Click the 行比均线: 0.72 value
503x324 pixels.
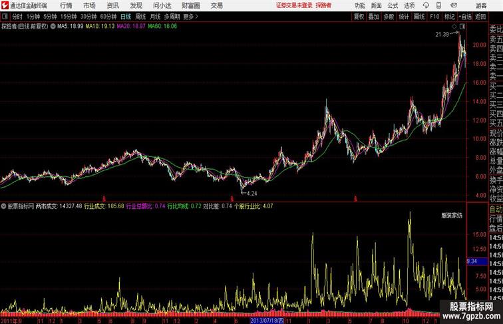pos(184,206)
